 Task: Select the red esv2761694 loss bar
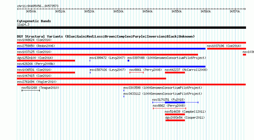[131, 85]
